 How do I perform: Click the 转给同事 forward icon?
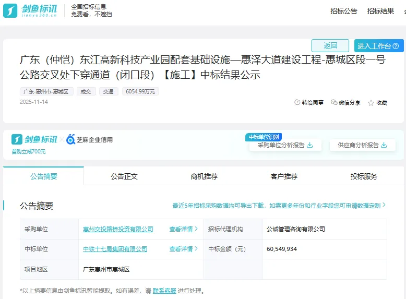pyautogui.click(x=297, y=103)
